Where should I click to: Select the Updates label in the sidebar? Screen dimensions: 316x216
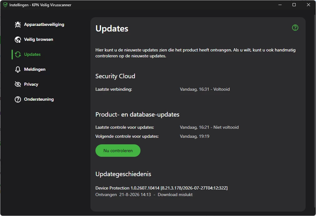pyautogui.click(x=32, y=55)
